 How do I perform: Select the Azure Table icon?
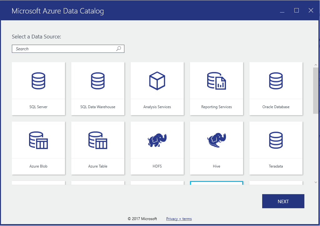pyautogui.click(x=98, y=140)
